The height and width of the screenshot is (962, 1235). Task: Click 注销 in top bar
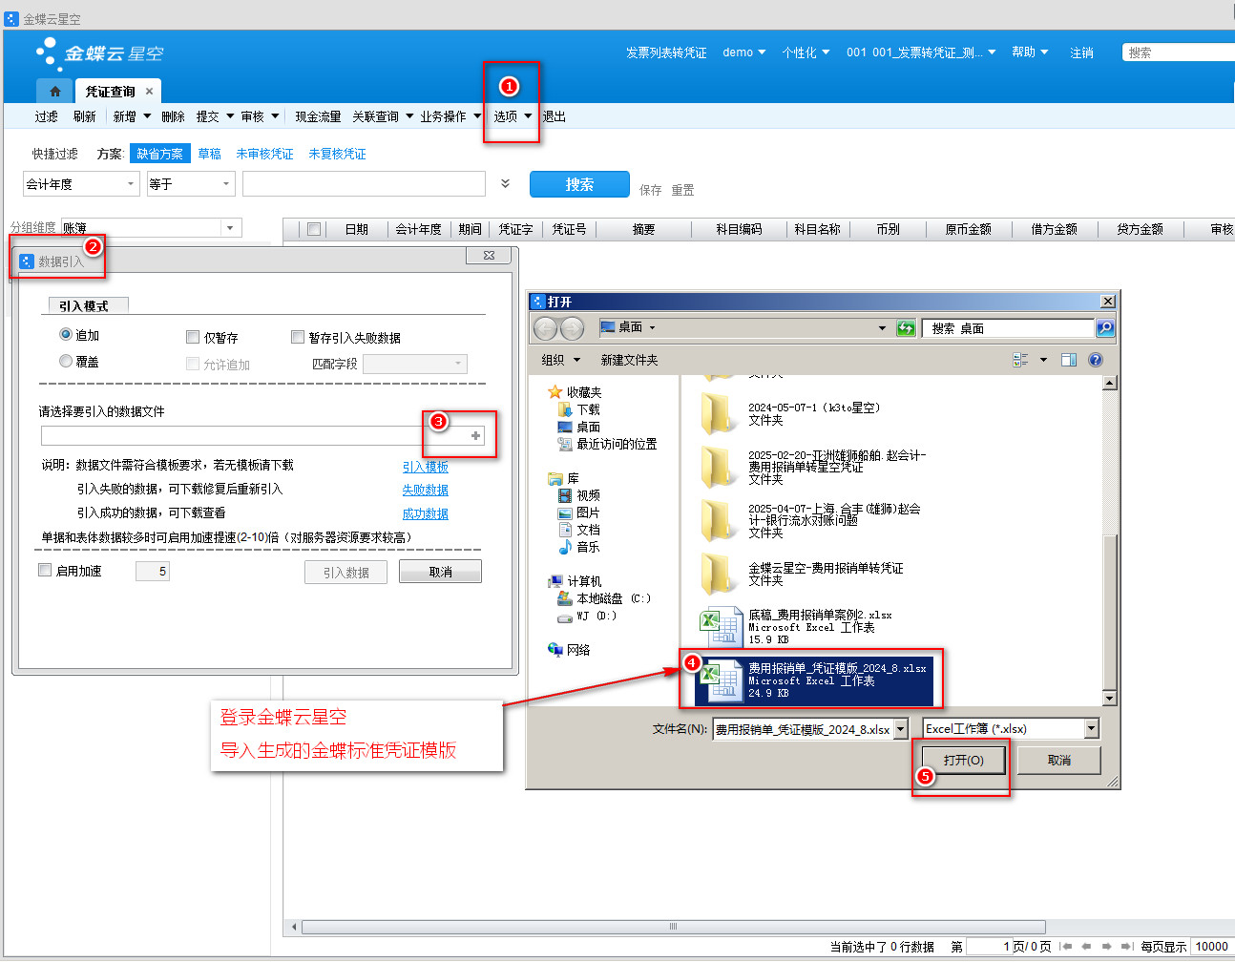coord(1081,52)
